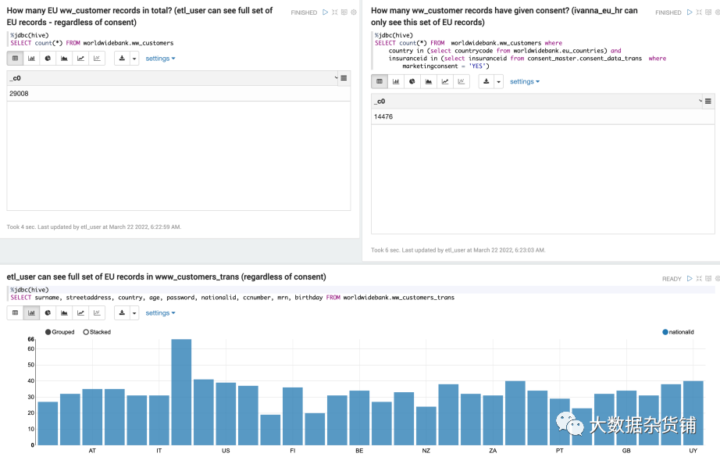Select bar chart in consent query toolbar
The image size is (720, 457).
(x=396, y=81)
